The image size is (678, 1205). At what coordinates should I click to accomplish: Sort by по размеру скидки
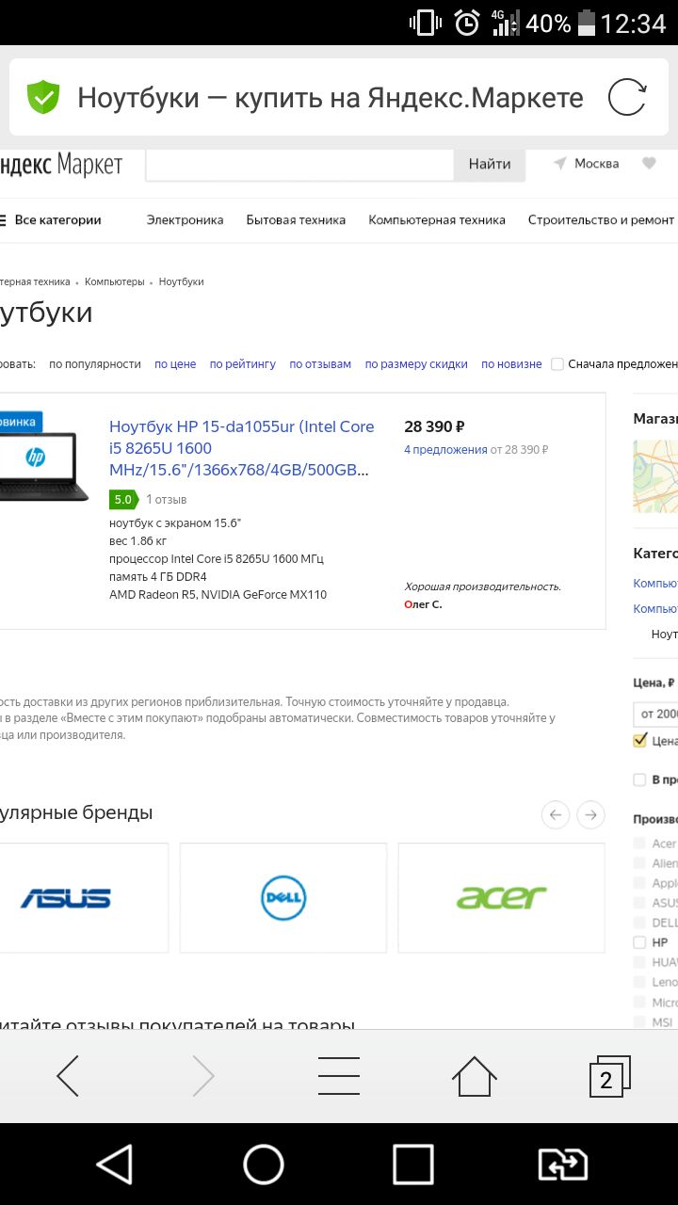[x=416, y=364]
